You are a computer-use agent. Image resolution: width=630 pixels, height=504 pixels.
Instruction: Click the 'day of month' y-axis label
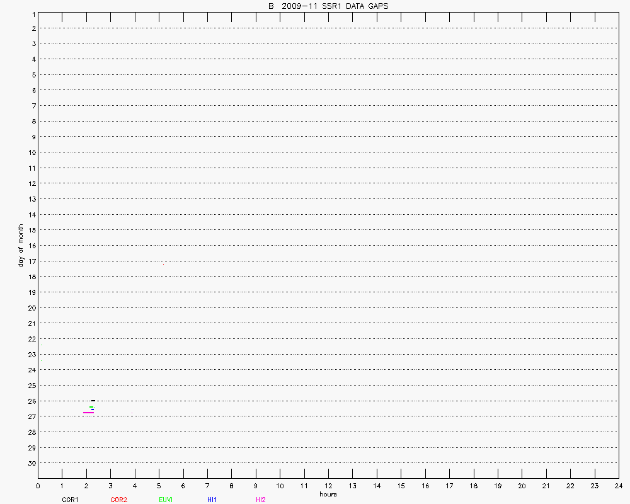click(x=21, y=245)
